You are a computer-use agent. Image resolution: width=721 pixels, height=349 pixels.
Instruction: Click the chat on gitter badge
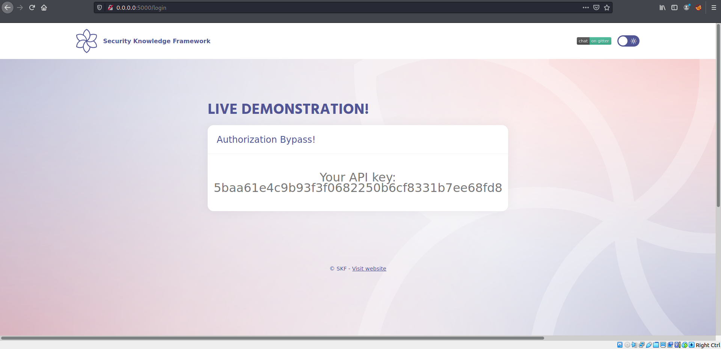point(594,41)
